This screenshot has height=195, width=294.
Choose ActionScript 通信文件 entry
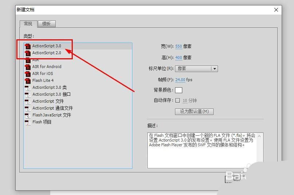[78, 108]
